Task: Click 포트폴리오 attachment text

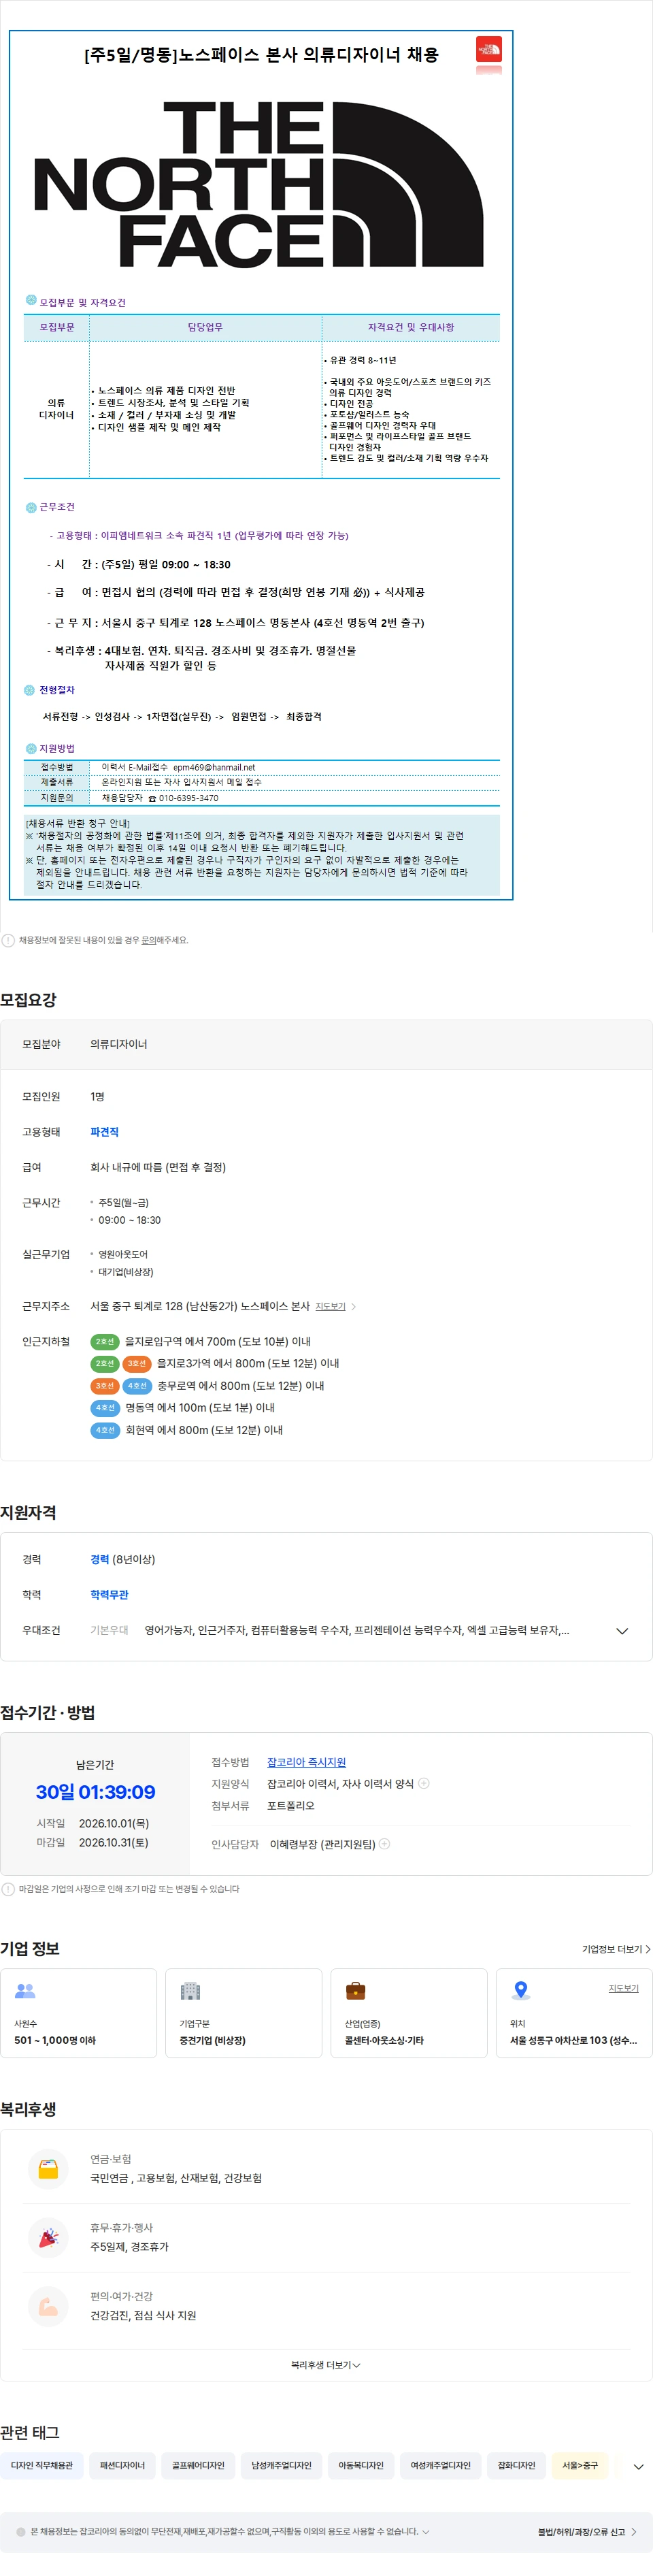Action: 290,1806
